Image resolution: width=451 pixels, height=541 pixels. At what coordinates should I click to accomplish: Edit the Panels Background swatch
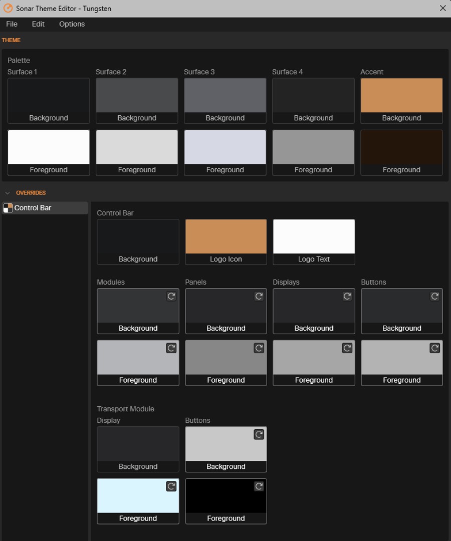(x=226, y=311)
